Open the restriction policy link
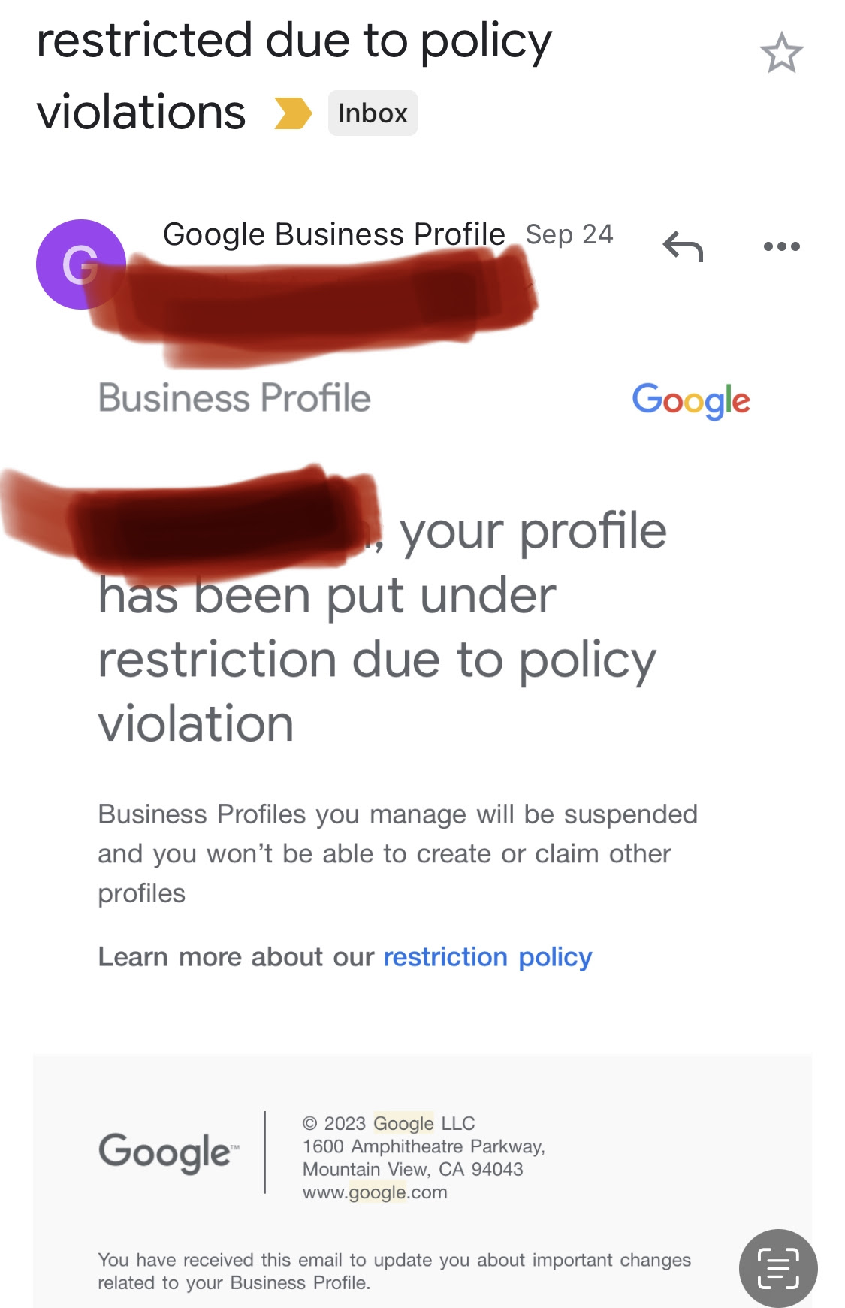This screenshot has width=845, height=1308. (x=487, y=957)
